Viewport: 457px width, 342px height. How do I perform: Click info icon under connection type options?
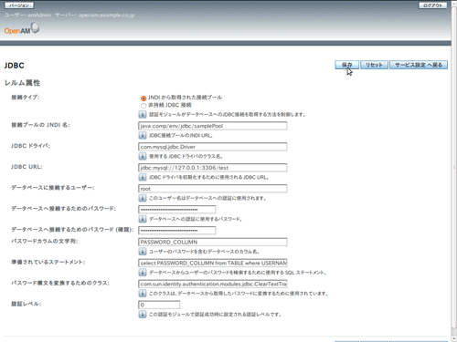click(143, 114)
